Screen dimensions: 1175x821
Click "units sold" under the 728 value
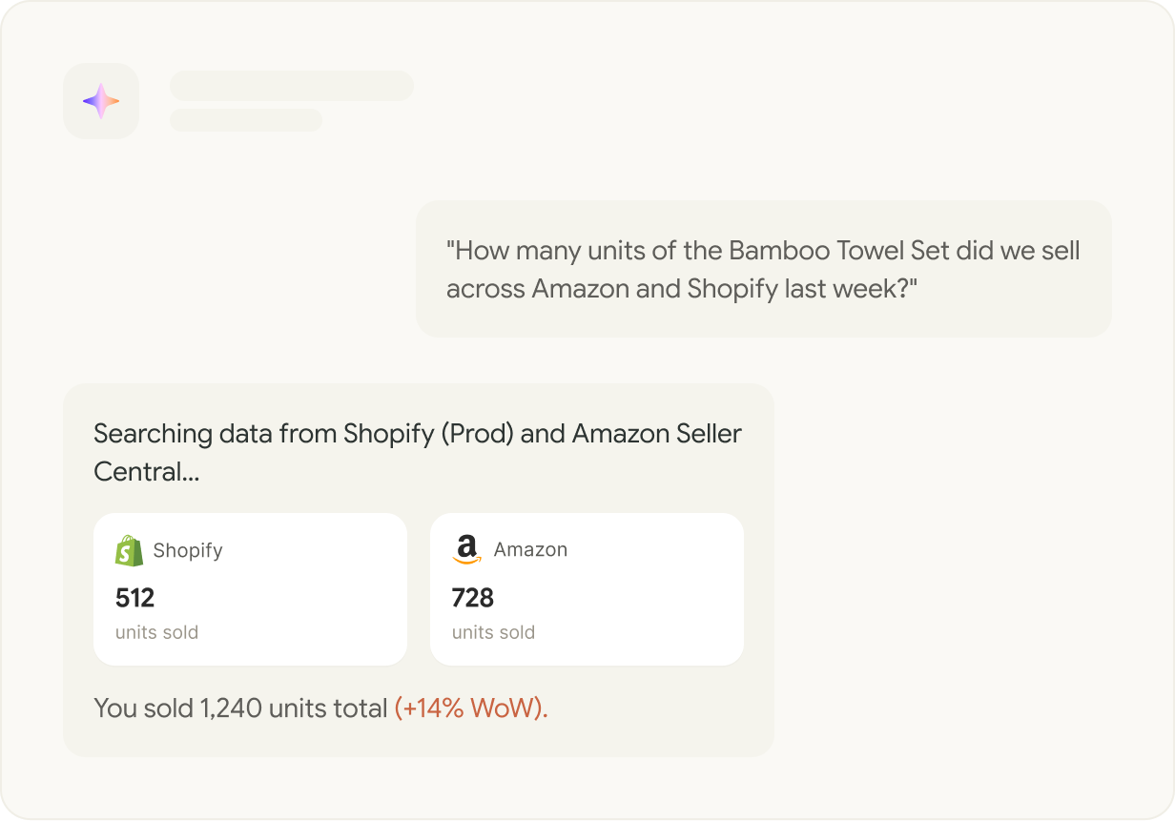click(x=493, y=632)
